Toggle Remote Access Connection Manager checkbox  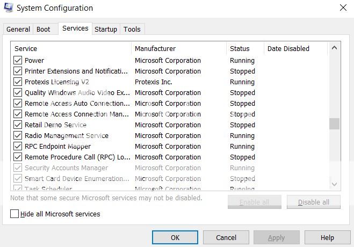18,114
